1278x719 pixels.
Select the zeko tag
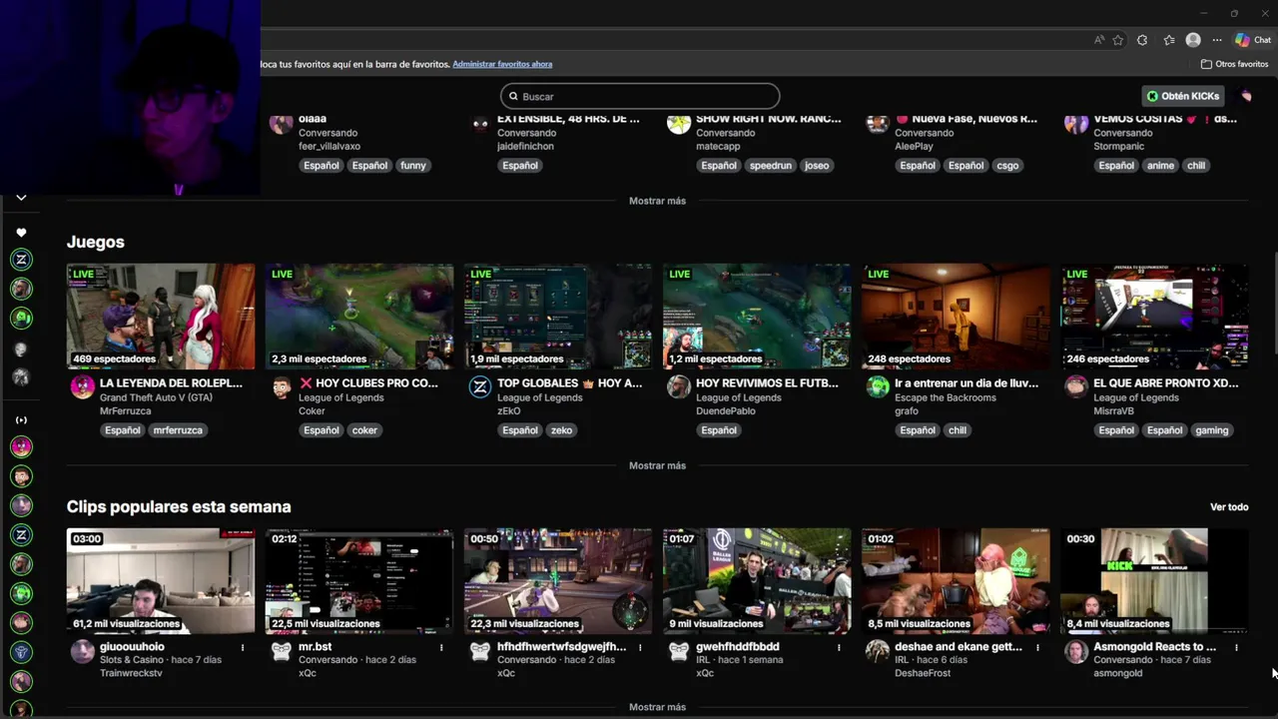coord(561,430)
